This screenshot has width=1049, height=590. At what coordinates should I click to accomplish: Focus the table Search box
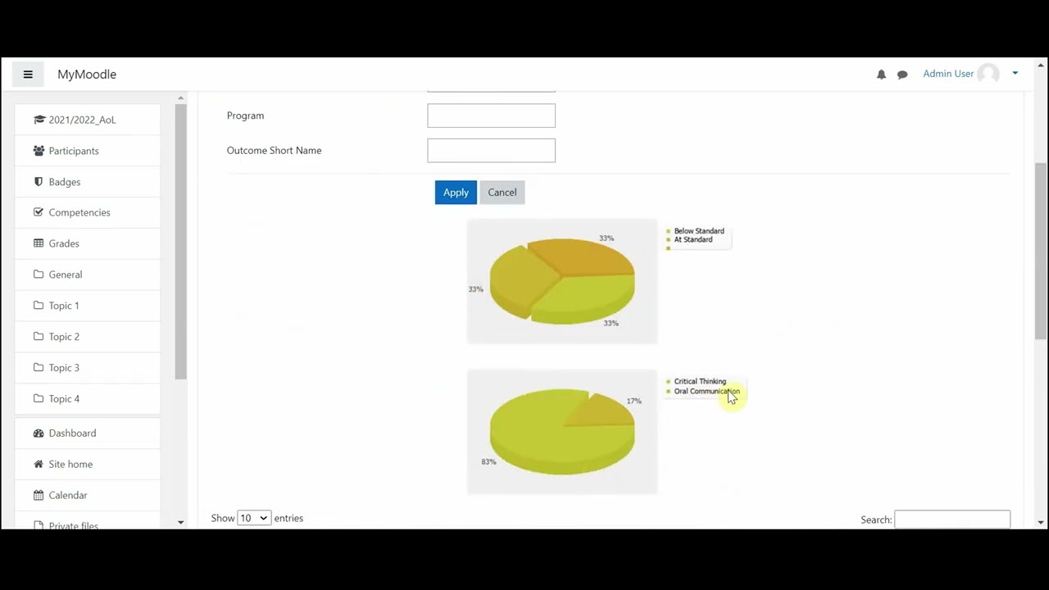952,520
